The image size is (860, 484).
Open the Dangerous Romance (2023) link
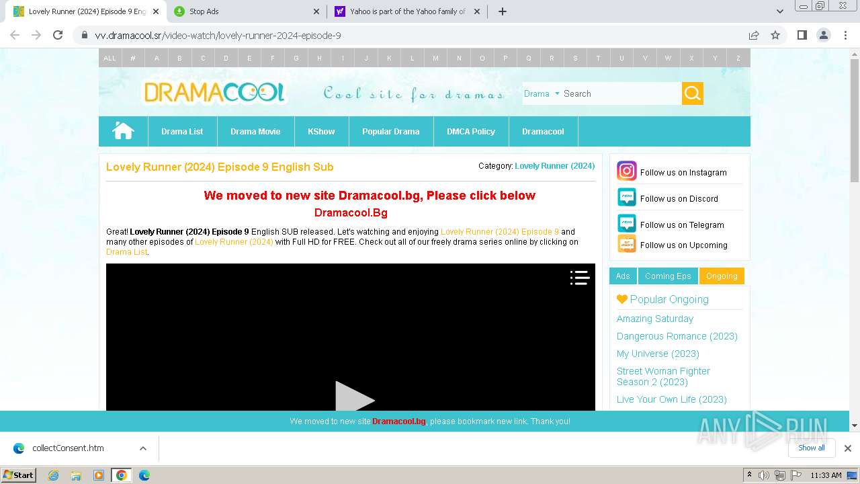(x=677, y=336)
